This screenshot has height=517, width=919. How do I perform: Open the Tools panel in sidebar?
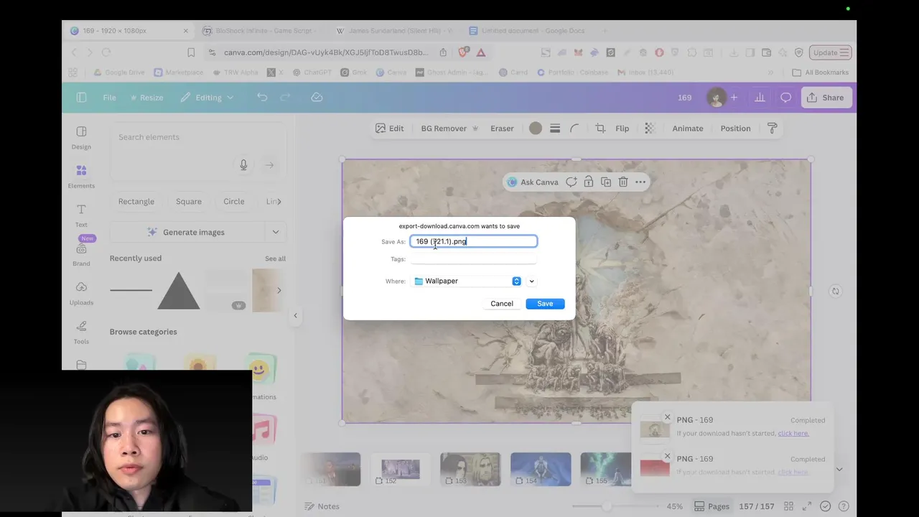(x=81, y=332)
